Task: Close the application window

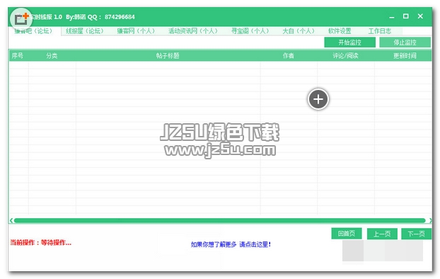Action: (x=420, y=16)
